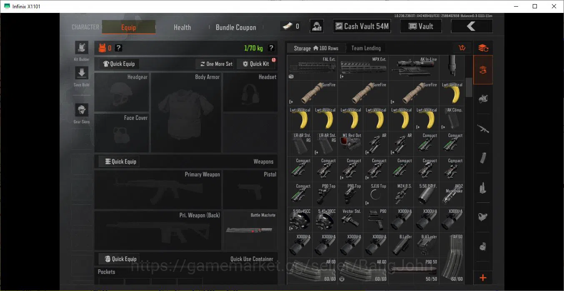Filter storage by ammo bullets icon
Viewport: 564px width, 291px height.
483,188
